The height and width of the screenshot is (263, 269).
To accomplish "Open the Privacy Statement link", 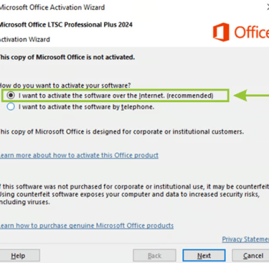I will [245, 239].
